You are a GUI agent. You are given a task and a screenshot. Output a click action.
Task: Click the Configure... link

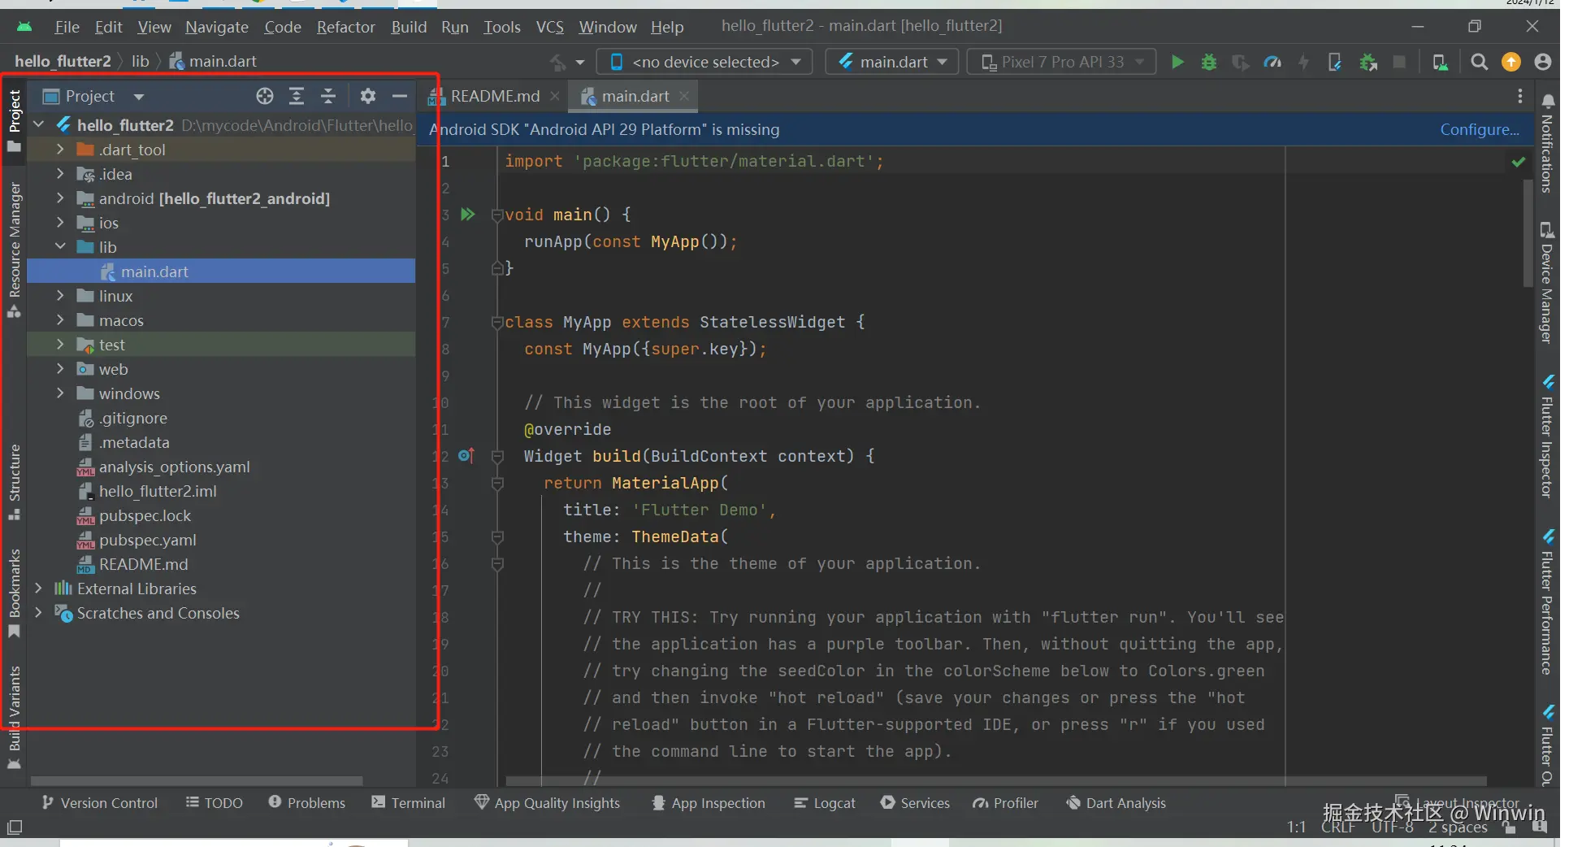(x=1479, y=129)
